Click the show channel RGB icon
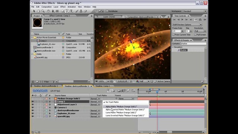The width and height of the screenshot is (238, 134). [138, 82]
